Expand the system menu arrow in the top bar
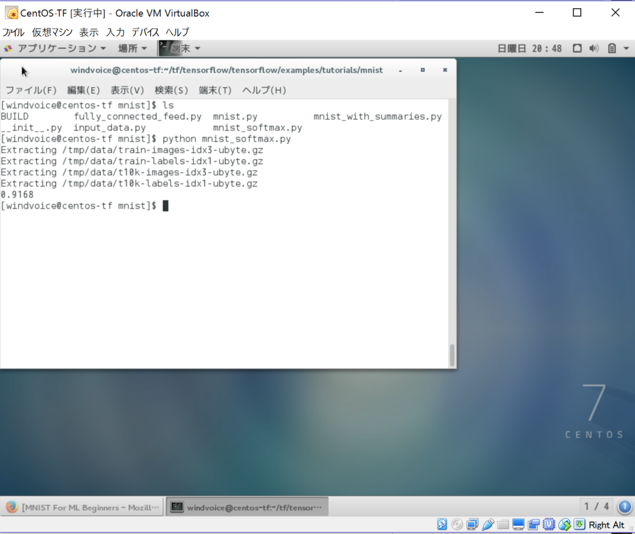Viewport: 635px width, 534px height. 626,48
